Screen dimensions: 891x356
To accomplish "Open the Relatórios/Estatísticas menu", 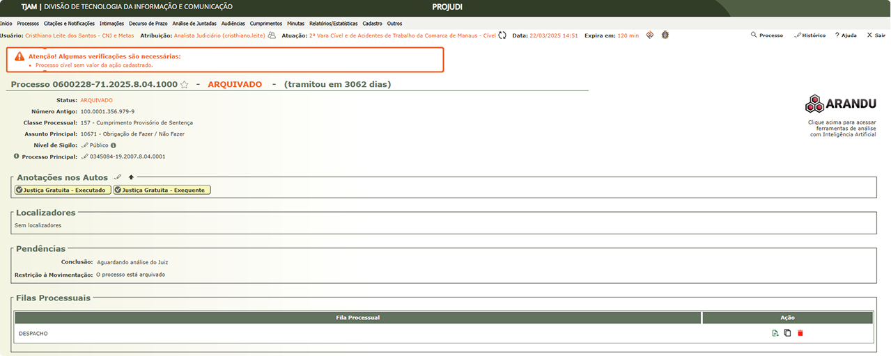I will click(334, 24).
